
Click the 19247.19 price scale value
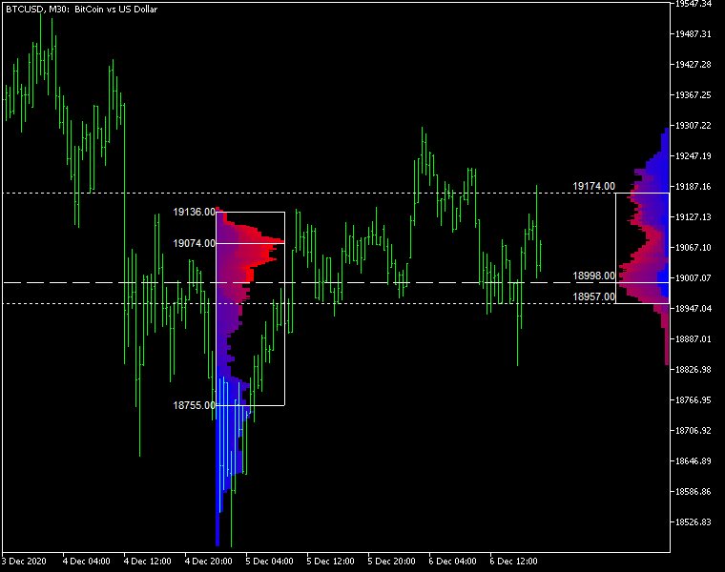[x=694, y=156]
